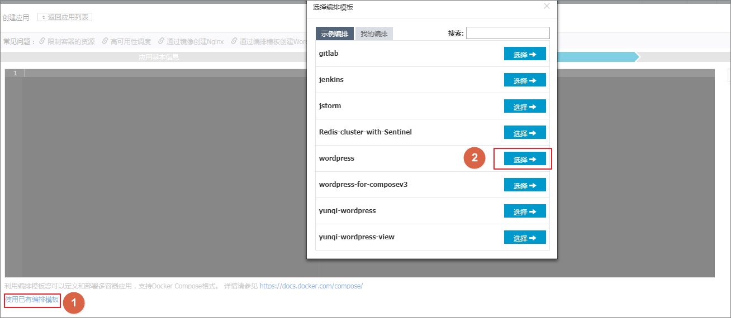The height and width of the screenshot is (318, 731).
Task: Choose the wordpress-for-composev3 template button
Action: click(x=525, y=185)
